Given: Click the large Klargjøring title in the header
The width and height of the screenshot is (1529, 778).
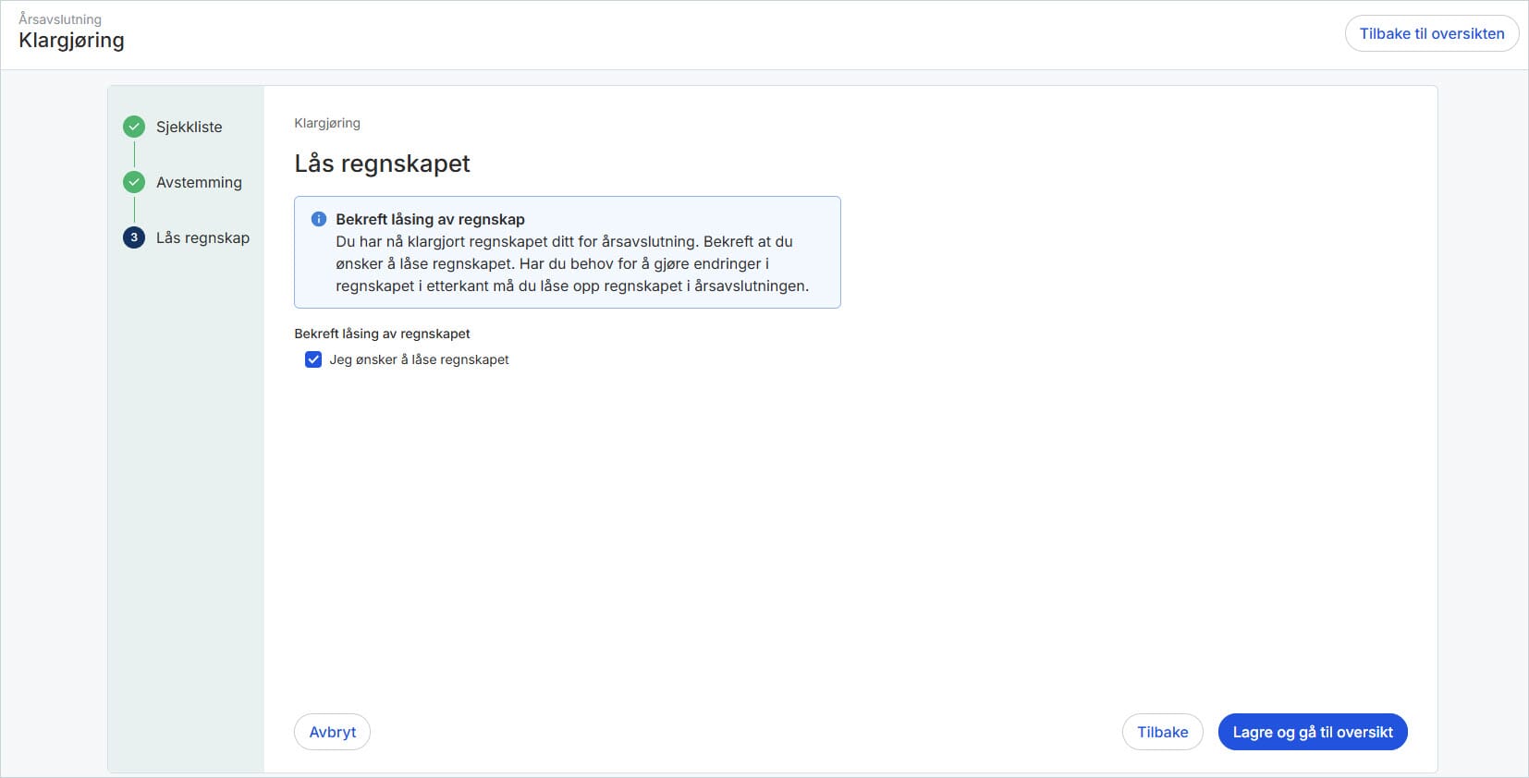Looking at the screenshot, I should coord(71,41).
